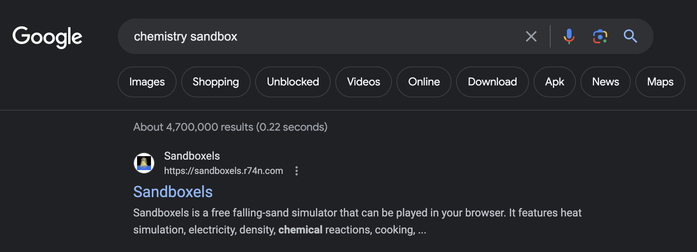The width and height of the screenshot is (697, 252).
Task: Switch to Videos results
Action: (x=363, y=82)
